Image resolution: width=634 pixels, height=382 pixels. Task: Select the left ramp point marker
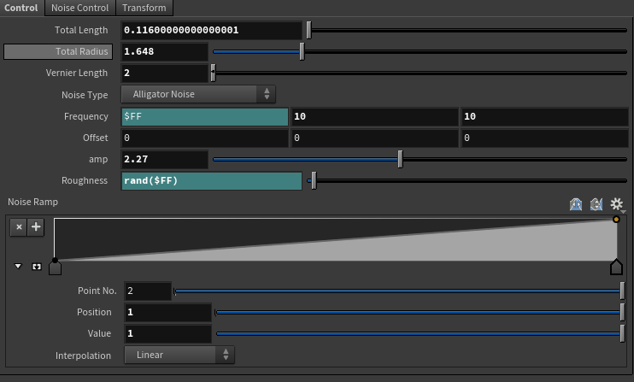pyautogui.click(x=55, y=268)
